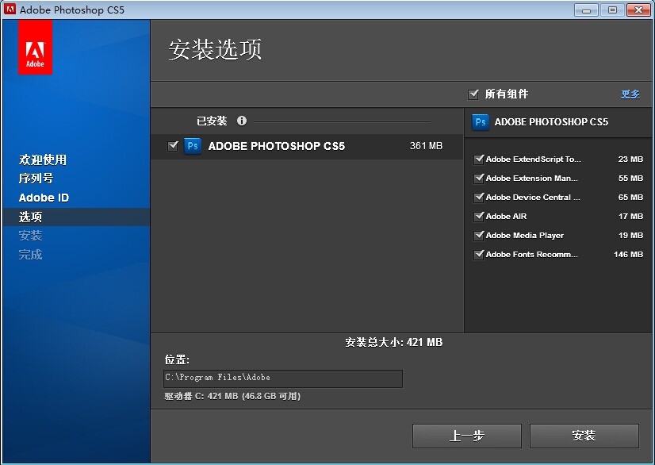Screen dimensions: 655x465
Task: Click the Adobe logo in the sidebar
Action: pyautogui.click(x=35, y=48)
